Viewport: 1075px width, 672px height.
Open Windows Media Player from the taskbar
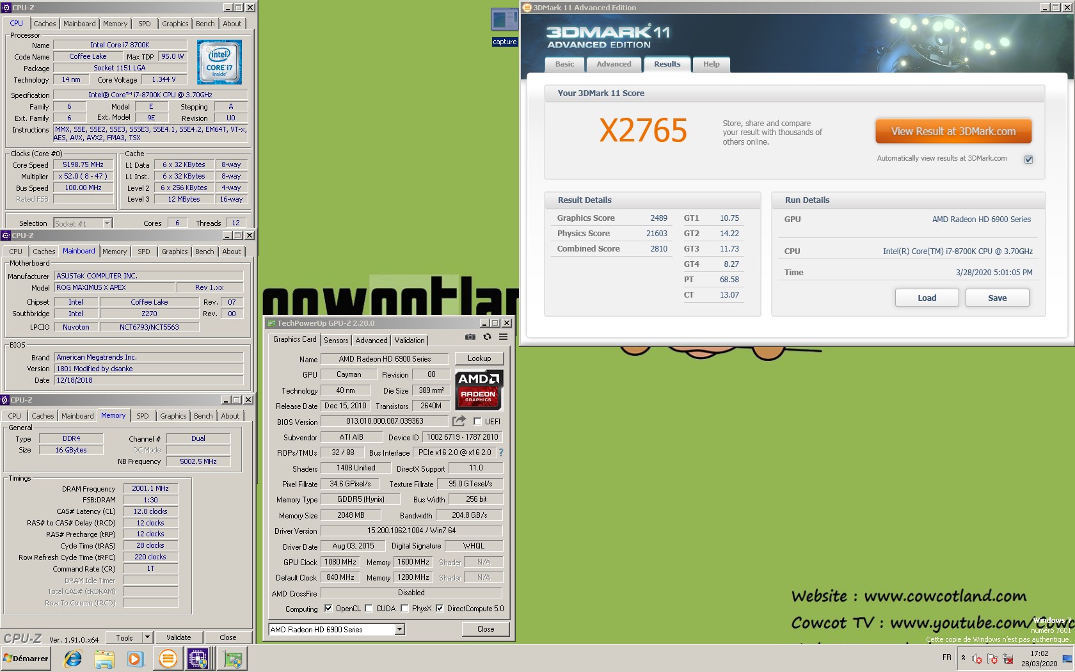tap(136, 659)
